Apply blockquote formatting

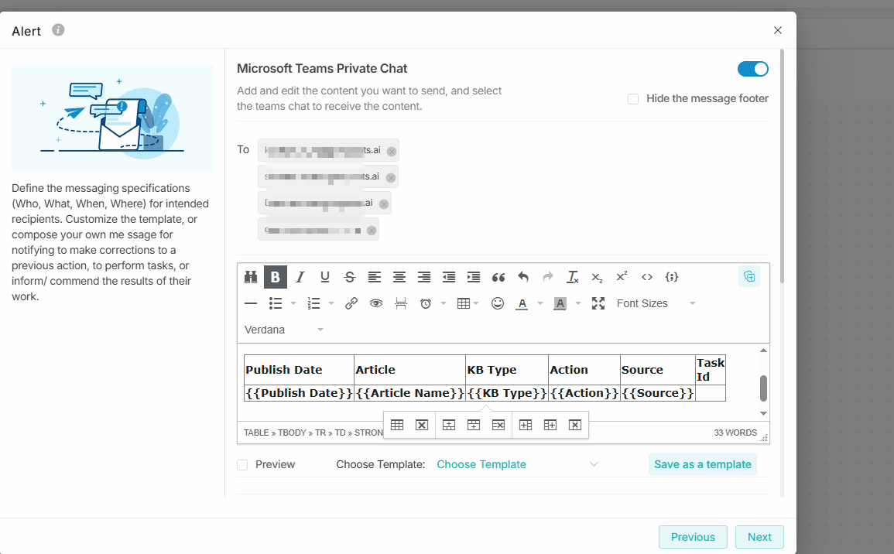click(x=498, y=277)
